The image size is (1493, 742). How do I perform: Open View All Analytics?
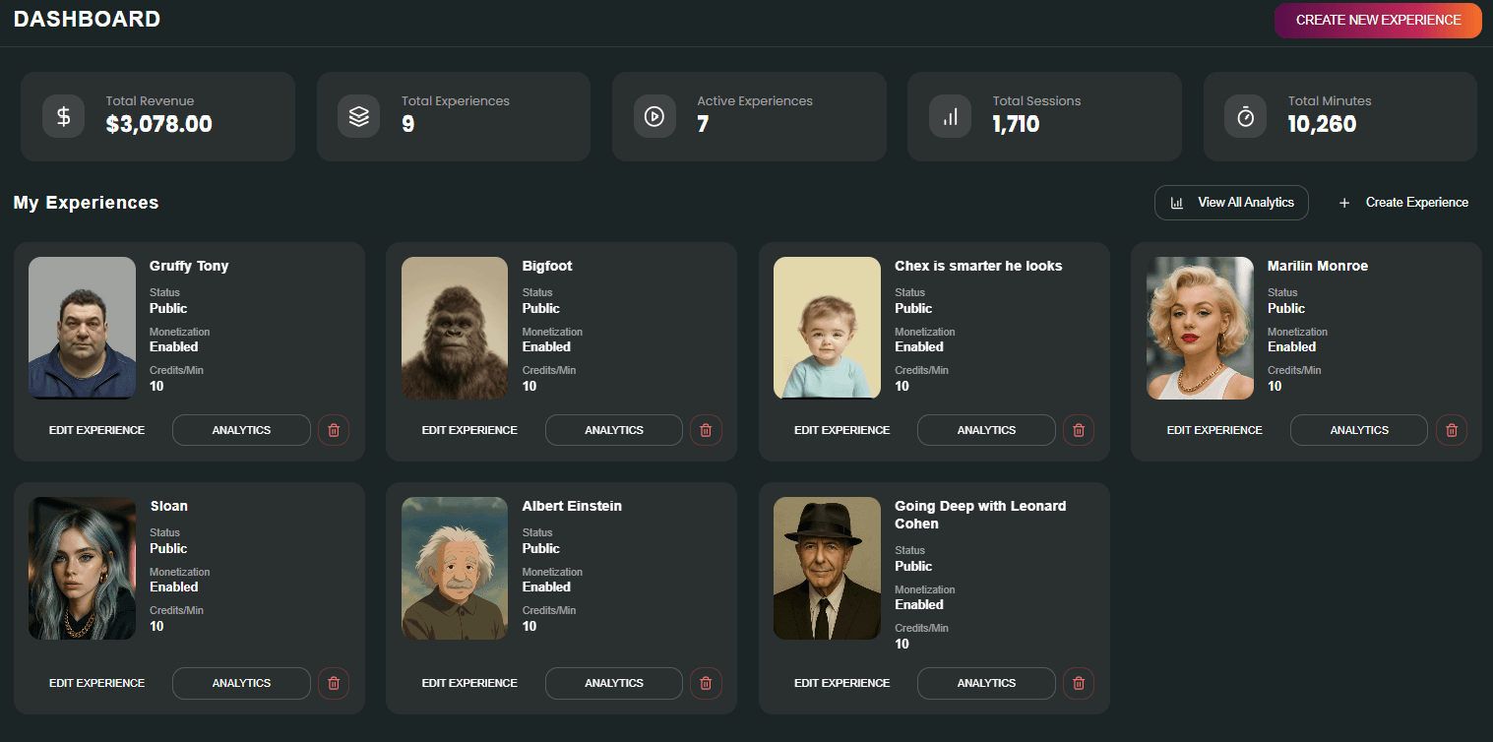coord(1231,202)
